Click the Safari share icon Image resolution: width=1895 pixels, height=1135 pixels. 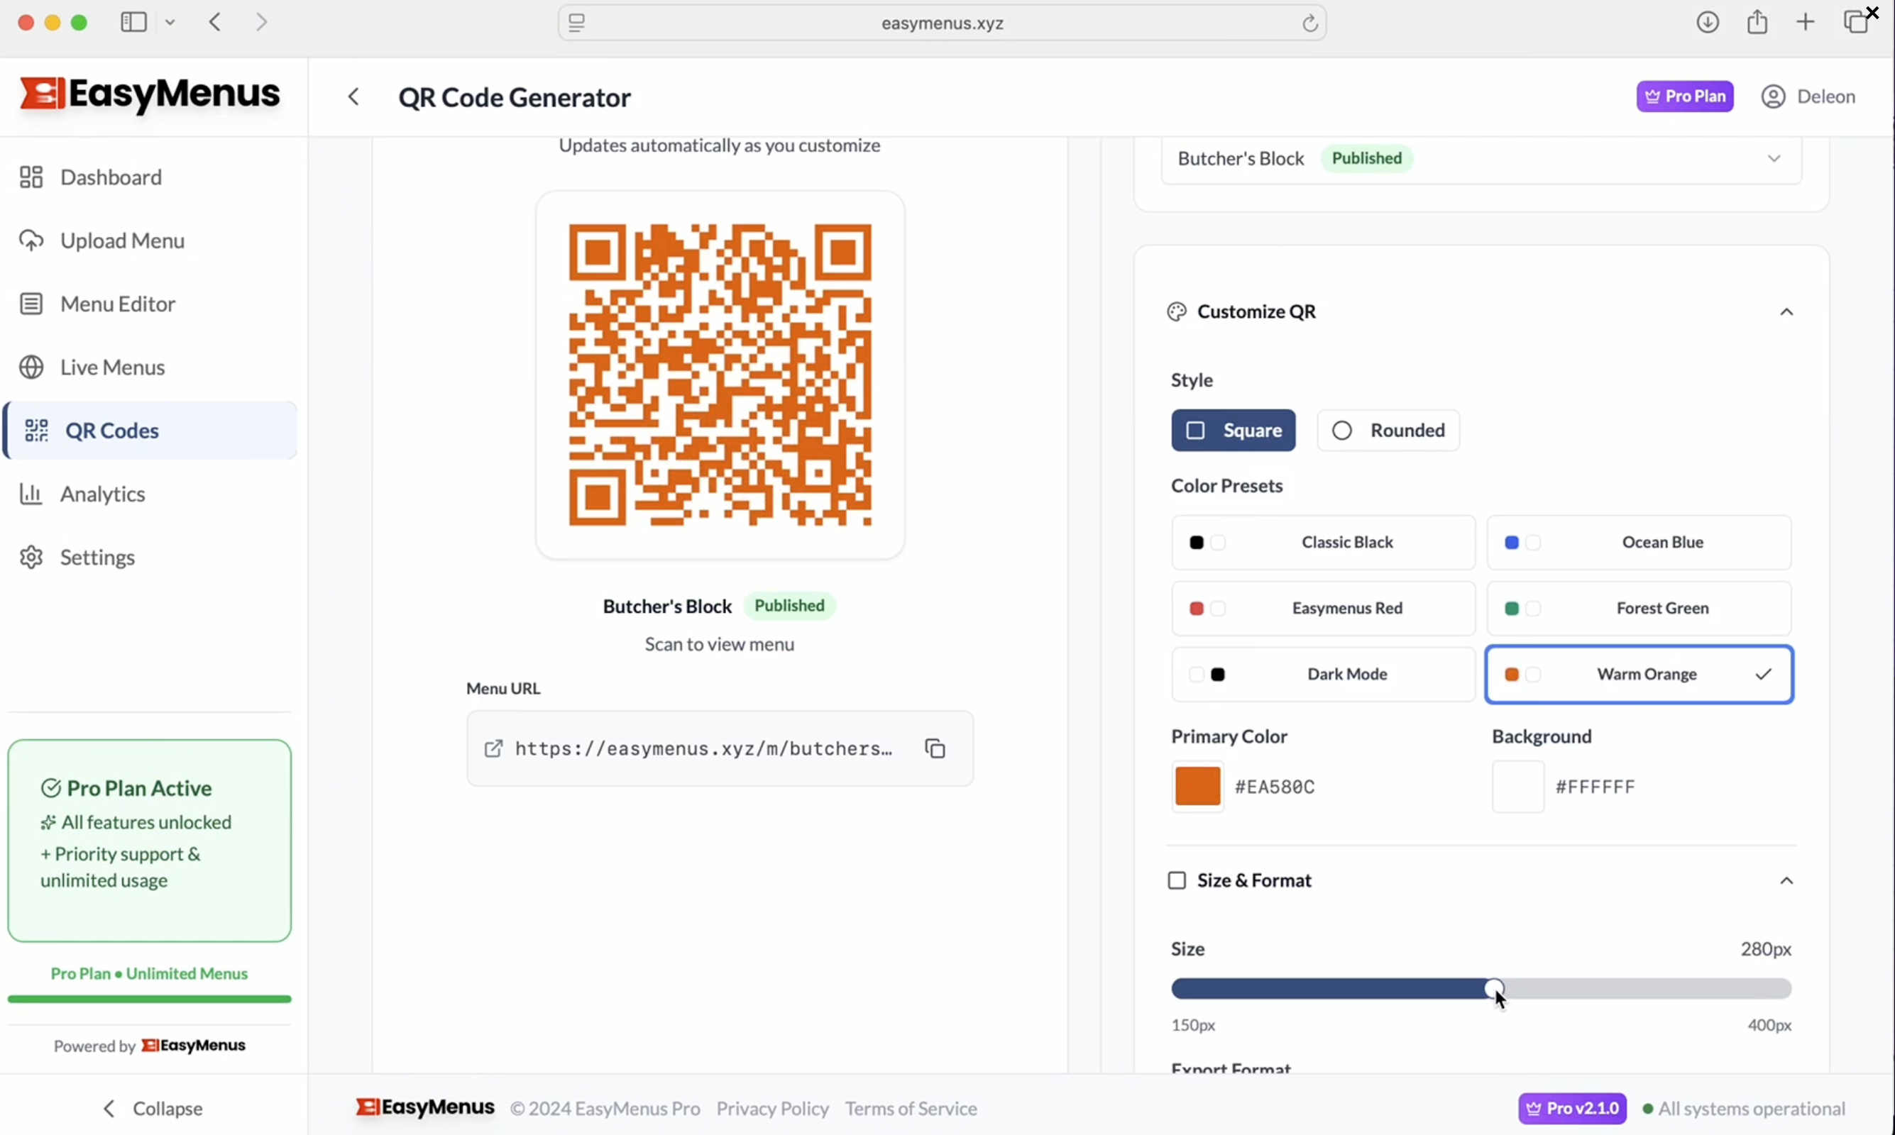coord(1757,22)
